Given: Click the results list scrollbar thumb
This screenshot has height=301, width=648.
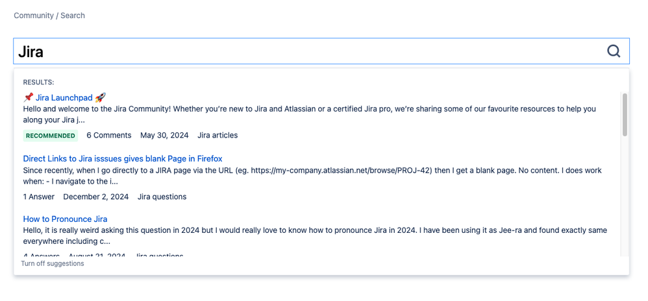Looking at the screenshot, I should pos(625,114).
